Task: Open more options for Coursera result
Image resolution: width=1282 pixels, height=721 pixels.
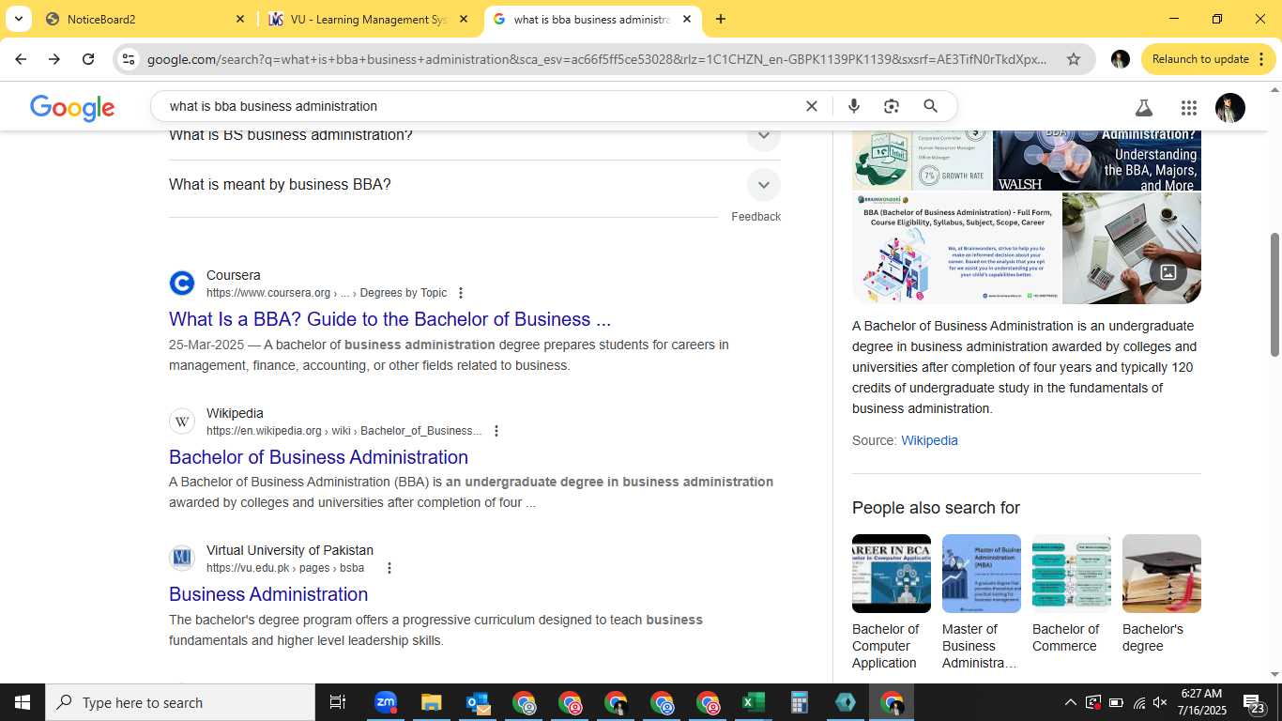Action: click(460, 293)
